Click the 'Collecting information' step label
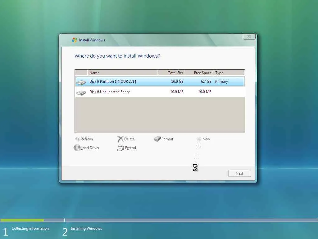 (30, 228)
